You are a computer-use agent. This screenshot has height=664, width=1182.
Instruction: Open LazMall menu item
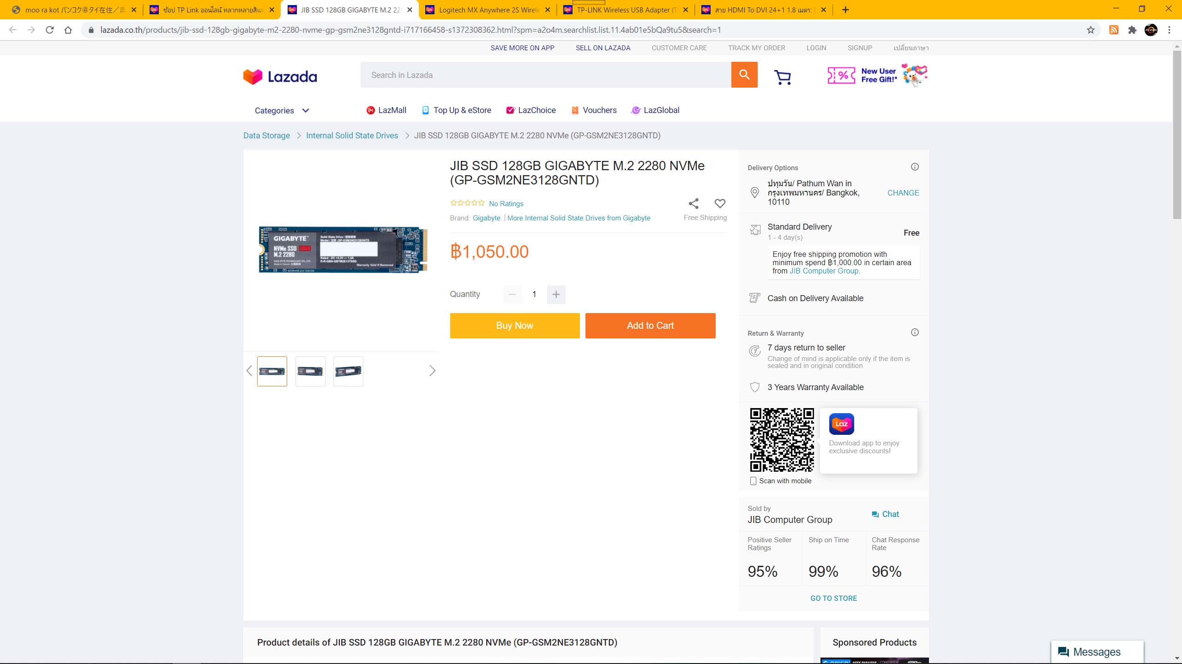[x=386, y=110]
